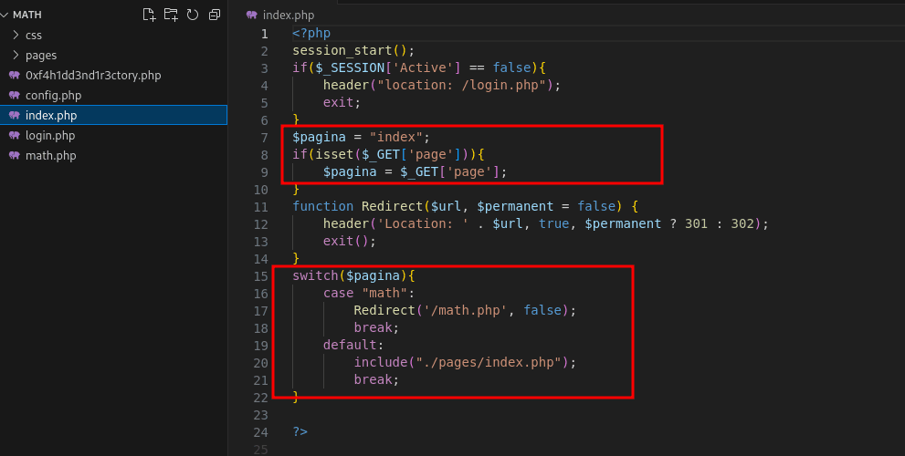Screen dimensions: 905x456
Task: Expand the pages folder
Action: click(16, 56)
